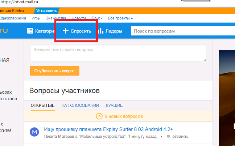
Task: Open the Поиск portal link
Action: (97, 18)
